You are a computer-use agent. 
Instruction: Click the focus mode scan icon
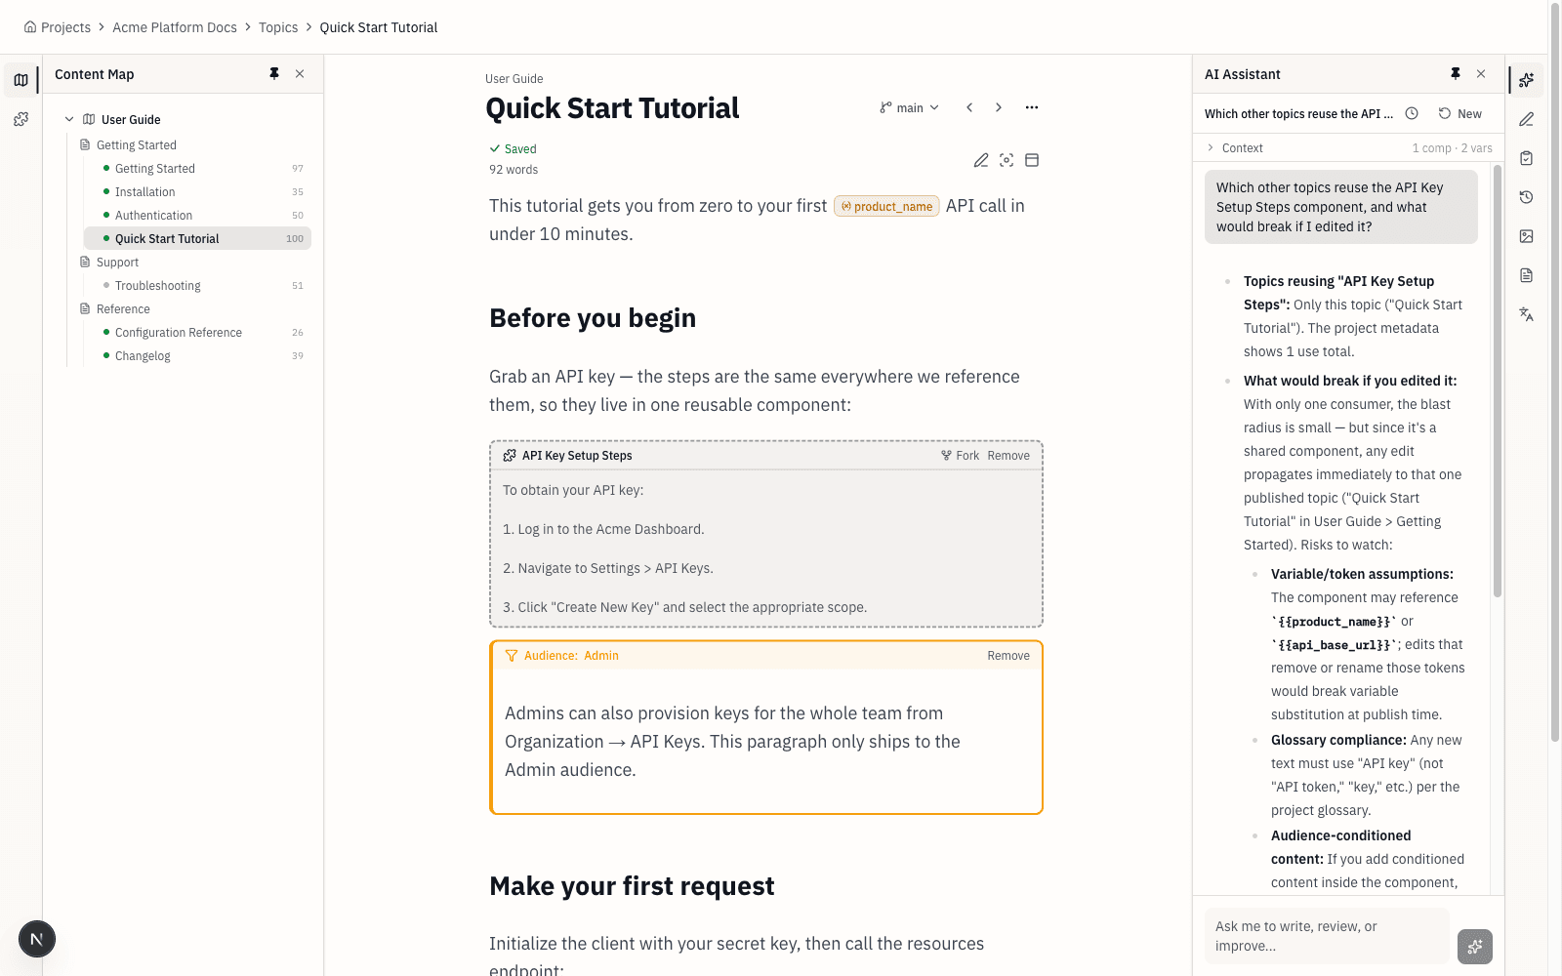tap(1007, 160)
